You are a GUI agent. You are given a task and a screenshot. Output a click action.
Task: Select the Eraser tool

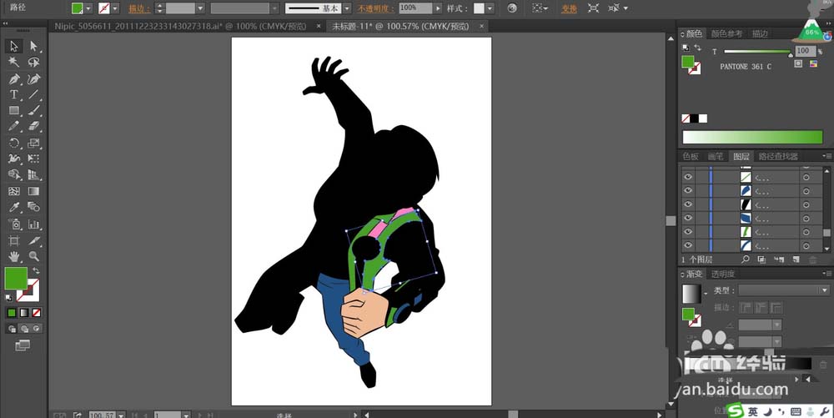point(34,127)
